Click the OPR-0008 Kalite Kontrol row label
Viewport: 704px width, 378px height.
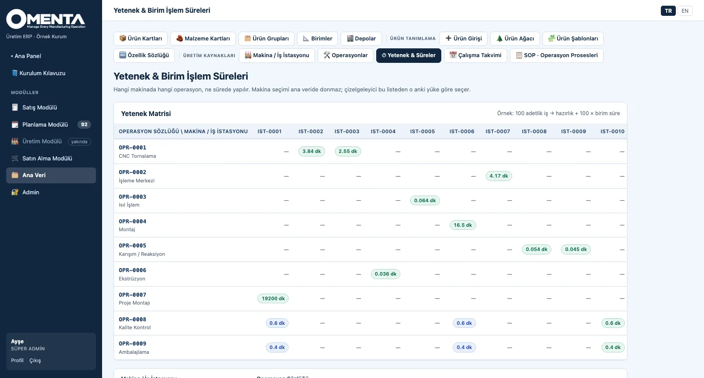[x=135, y=323]
